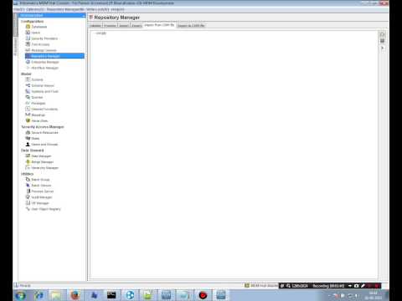
Task: Open the Databases tool icon
Action: click(28, 27)
